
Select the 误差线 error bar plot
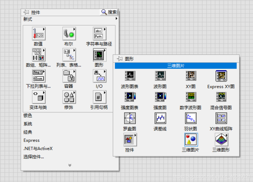click(x=160, y=118)
